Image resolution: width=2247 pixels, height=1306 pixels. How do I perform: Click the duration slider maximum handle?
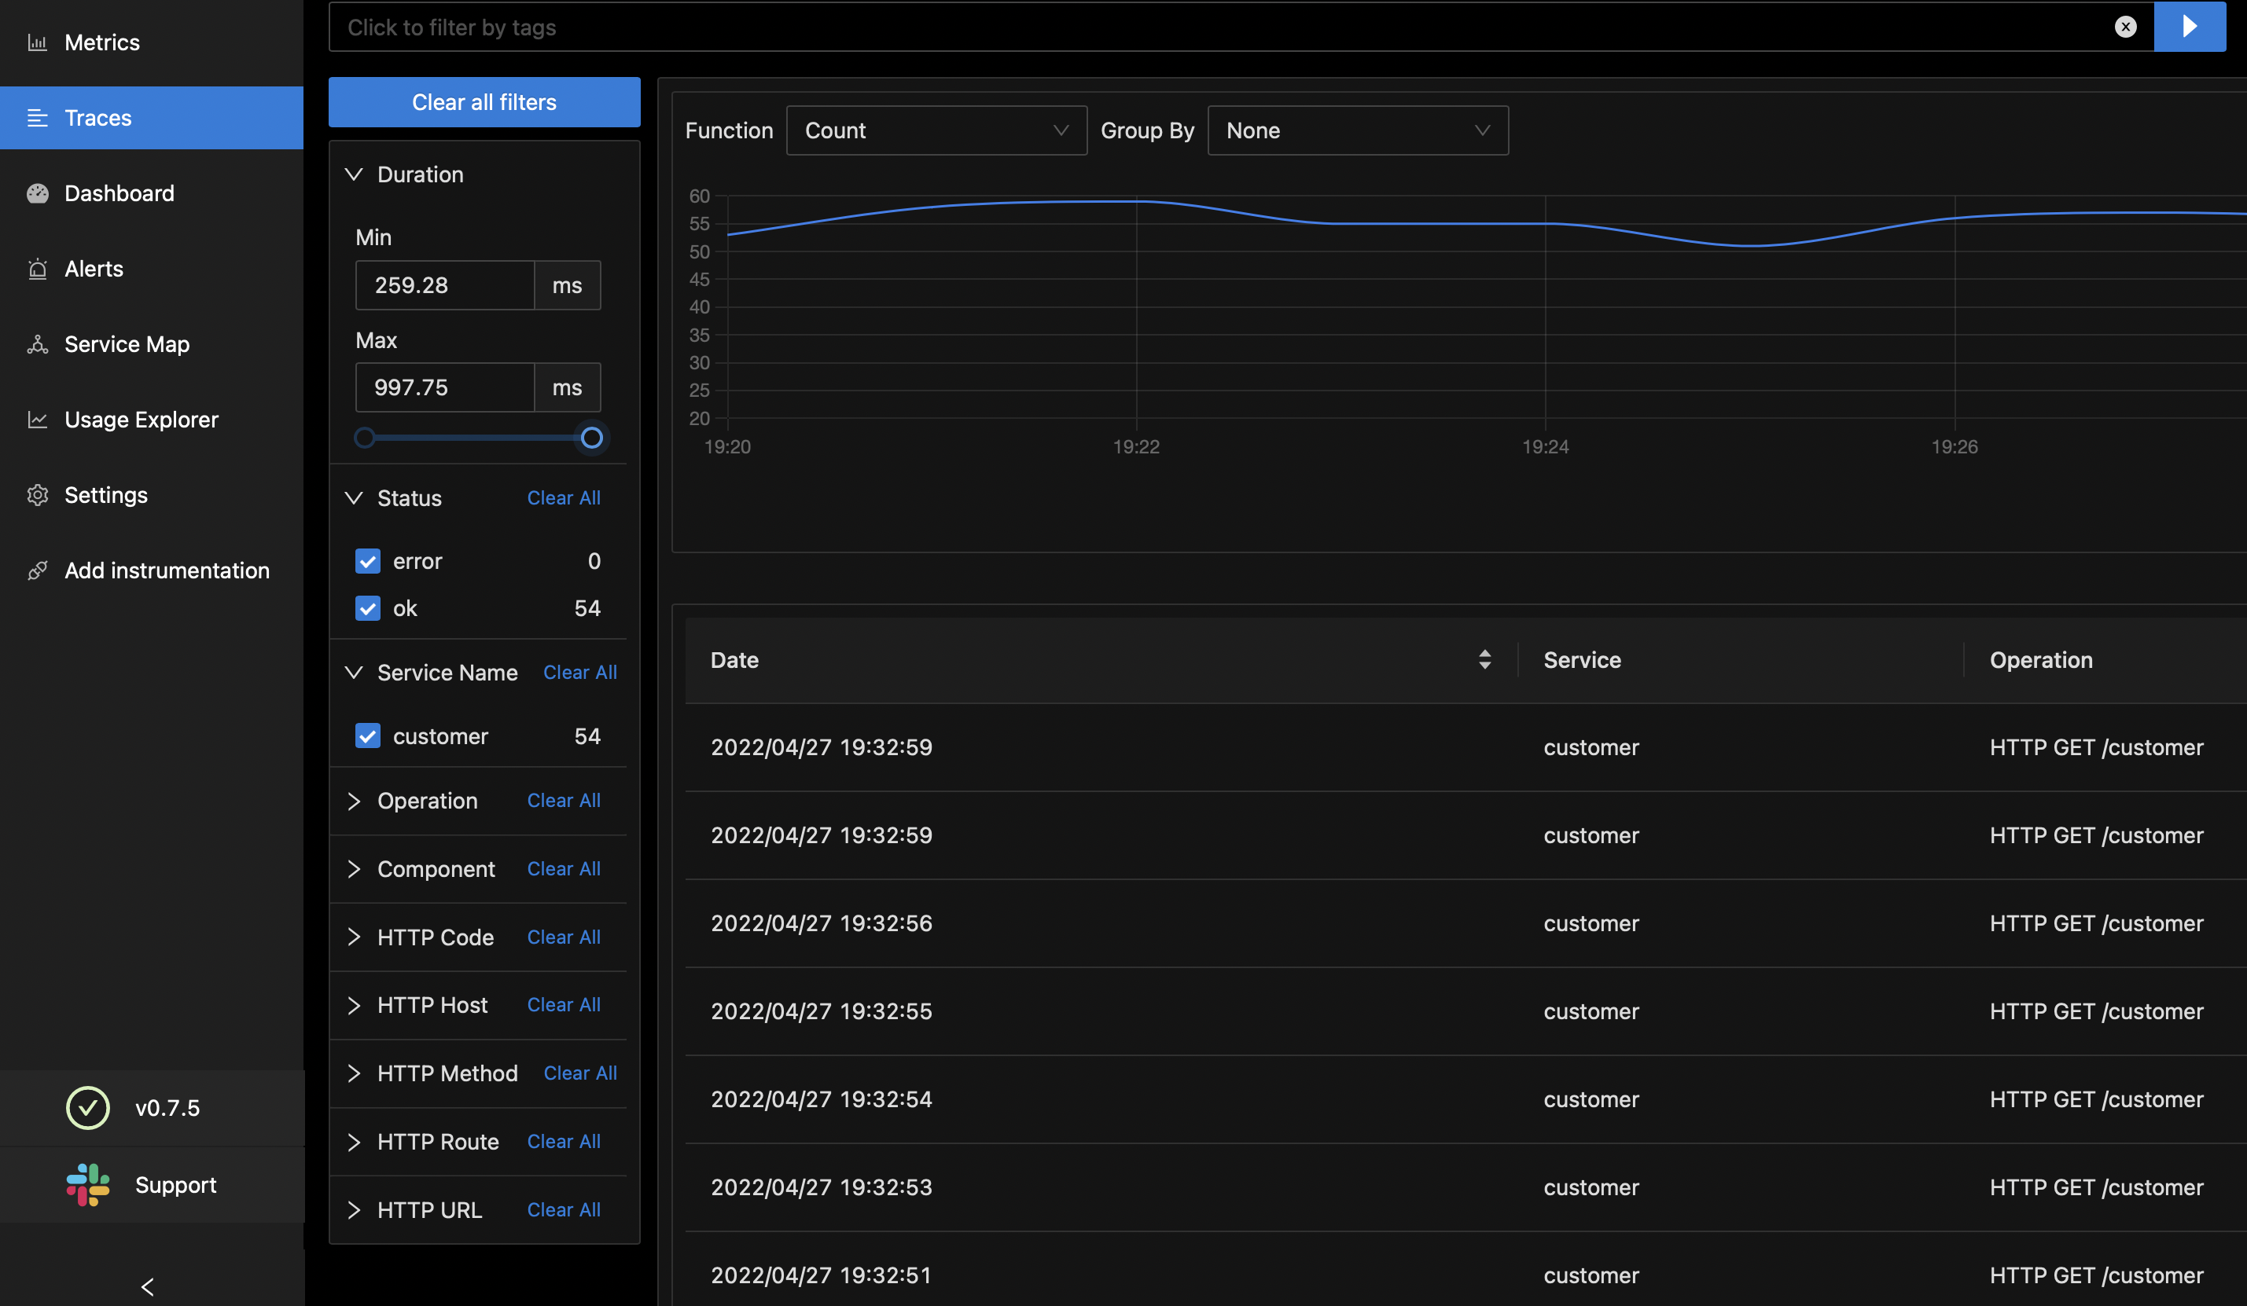pyautogui.click(x=592, y=438)
